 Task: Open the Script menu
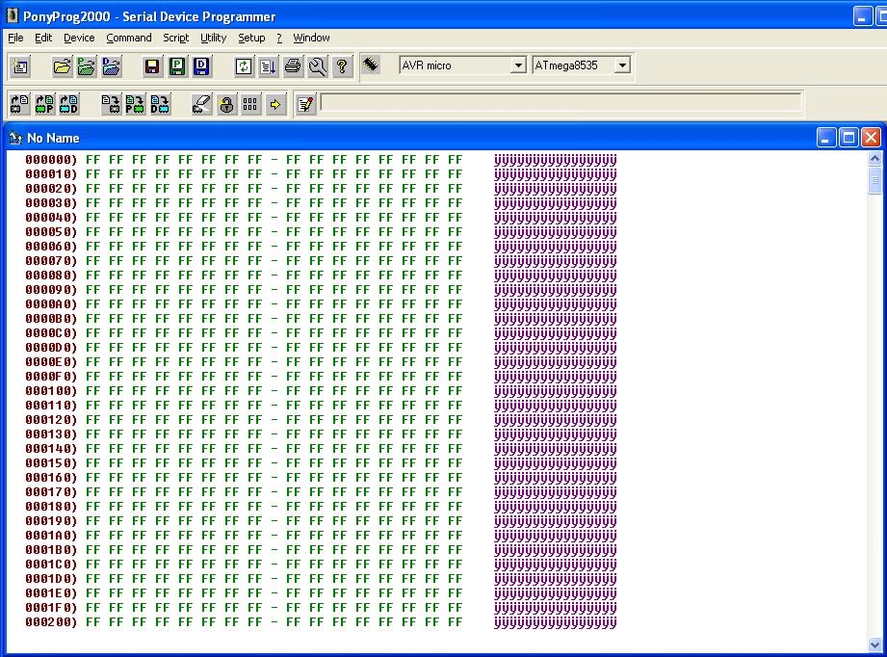coord(175,38)
